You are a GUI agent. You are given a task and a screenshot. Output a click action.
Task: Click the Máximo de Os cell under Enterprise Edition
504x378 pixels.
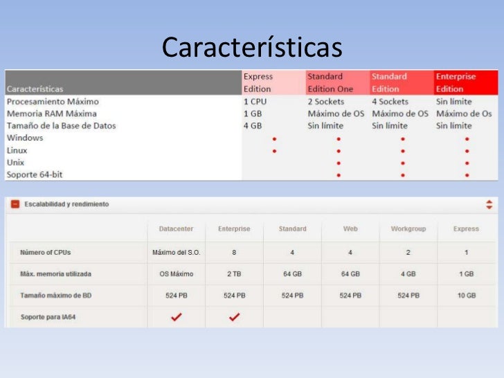464,114
